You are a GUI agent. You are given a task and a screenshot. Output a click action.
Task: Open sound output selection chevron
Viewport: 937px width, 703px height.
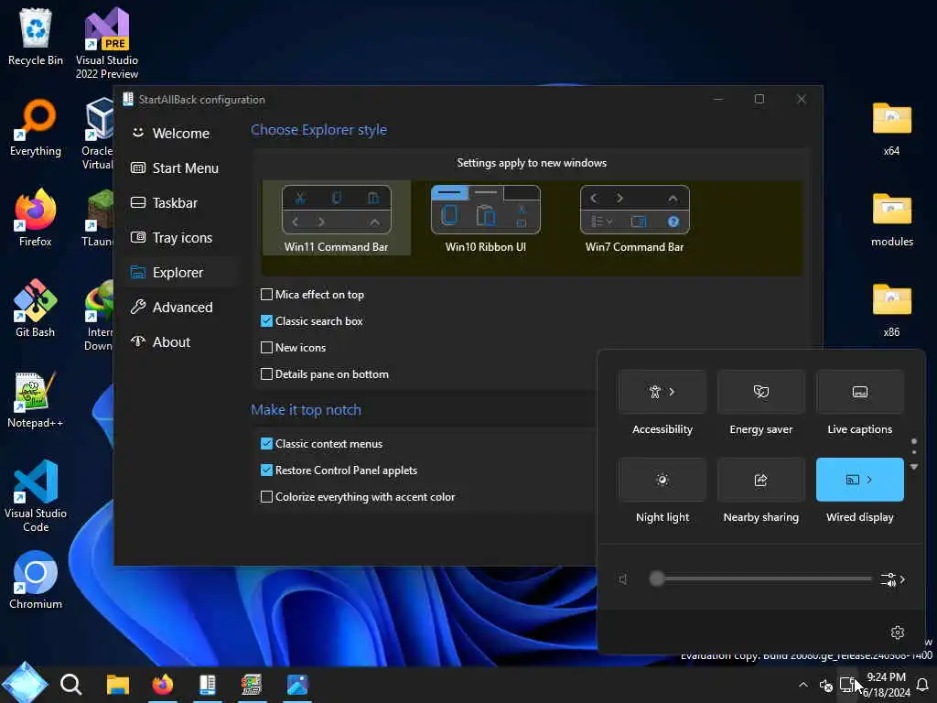click(893, 579)
